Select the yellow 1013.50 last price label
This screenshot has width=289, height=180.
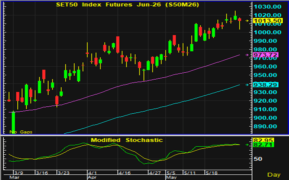click(x=268, y=21)
